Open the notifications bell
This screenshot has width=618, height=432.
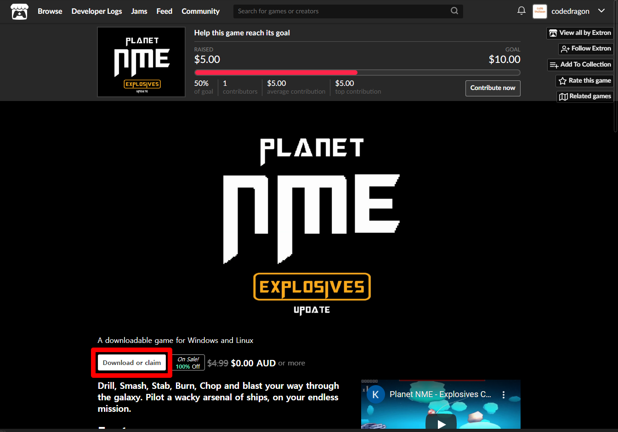click(x=522, y=11)
